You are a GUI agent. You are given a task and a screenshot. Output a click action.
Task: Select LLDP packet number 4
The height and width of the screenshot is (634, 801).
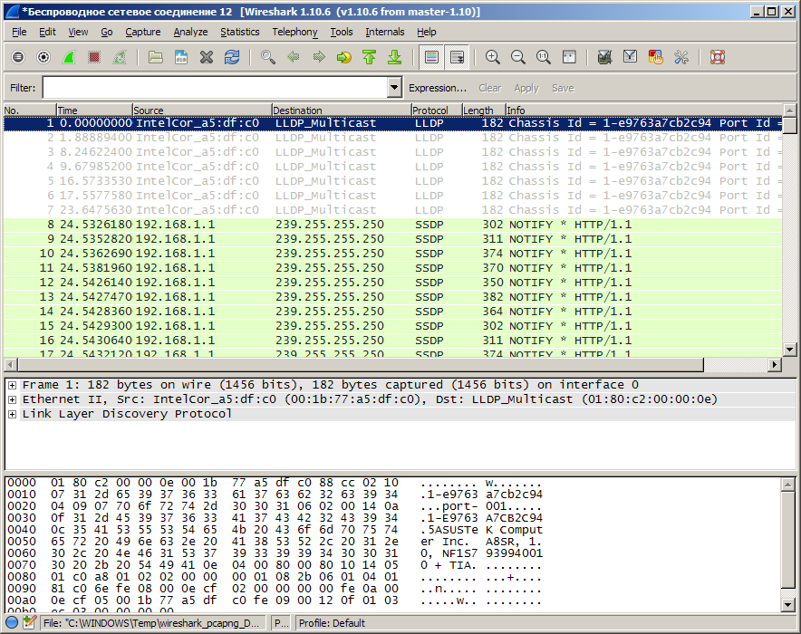[x=393, y=167]
